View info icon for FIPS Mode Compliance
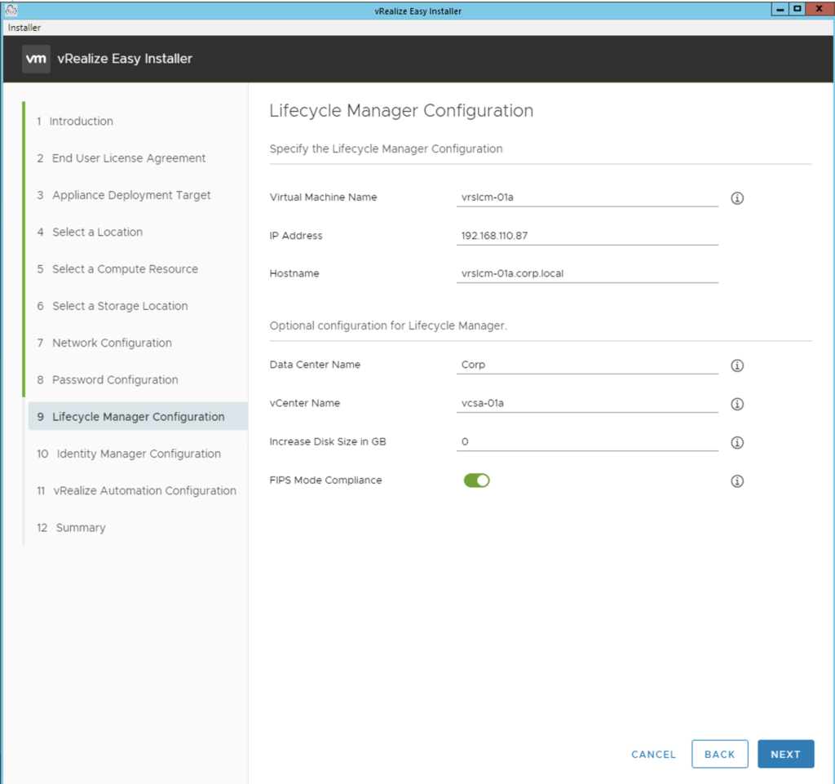 point(737,481)
